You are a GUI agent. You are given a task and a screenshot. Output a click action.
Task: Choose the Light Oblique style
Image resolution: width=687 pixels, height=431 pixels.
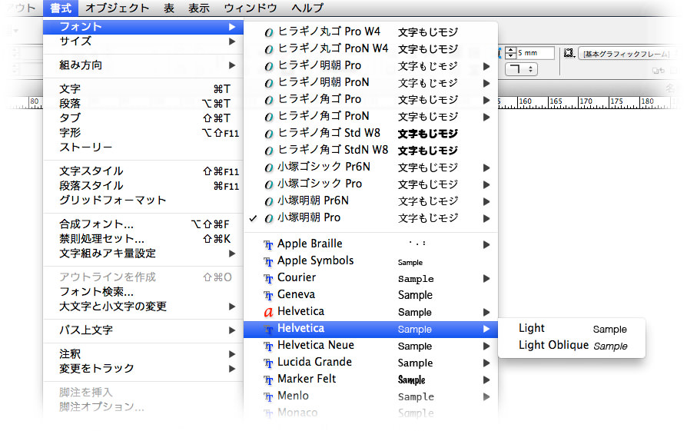tap(572, 346)
